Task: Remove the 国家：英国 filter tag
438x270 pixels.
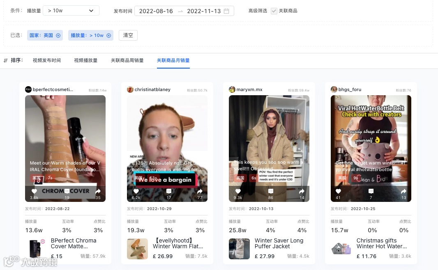Action: coord(58,35)
